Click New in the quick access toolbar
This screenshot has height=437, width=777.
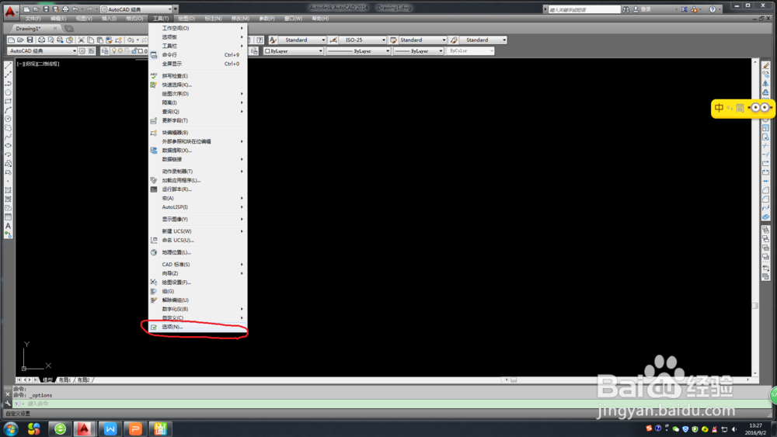point(26,9)
